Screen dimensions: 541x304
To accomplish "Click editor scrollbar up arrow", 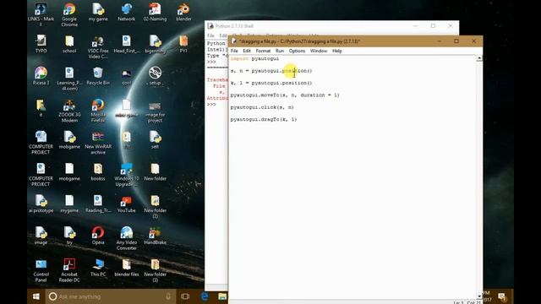I will pos(479,58).
